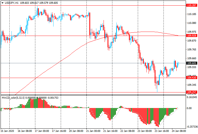Viewport: 198px width, 134px height.
Task: Click the MACD value -0.001753
Action: (53, 98)
